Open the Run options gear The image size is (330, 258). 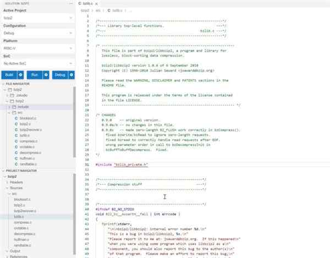[46, 75]
